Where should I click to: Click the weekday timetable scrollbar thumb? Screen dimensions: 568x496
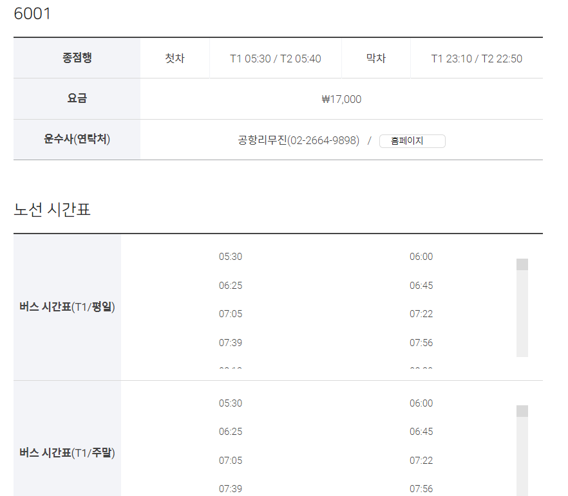(x=522, y=264)
